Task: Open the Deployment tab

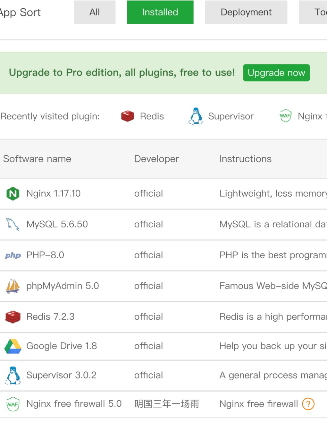Action: [x=246, y=12]
